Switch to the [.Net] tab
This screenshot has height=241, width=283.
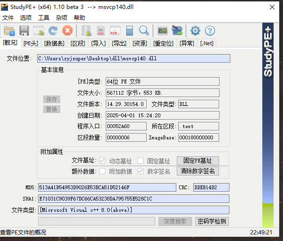tap(207, 43)
